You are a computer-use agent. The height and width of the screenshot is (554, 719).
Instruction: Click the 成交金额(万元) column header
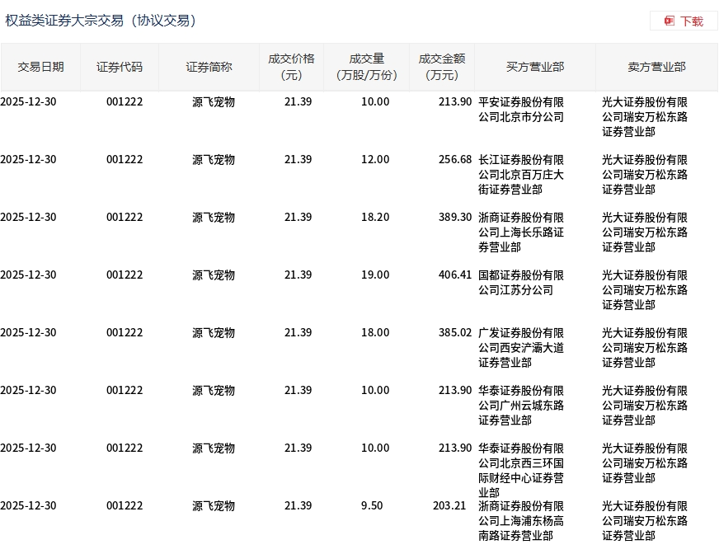(x=442, y=67)
